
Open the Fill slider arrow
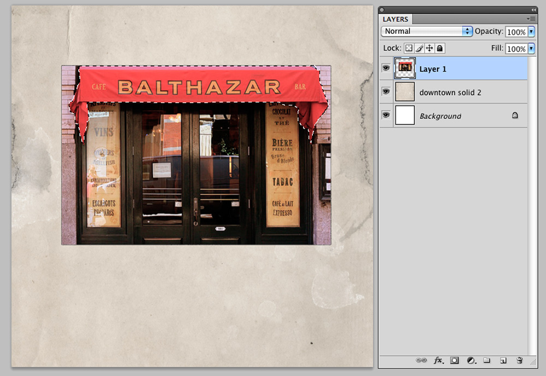(x=531, y=48)
